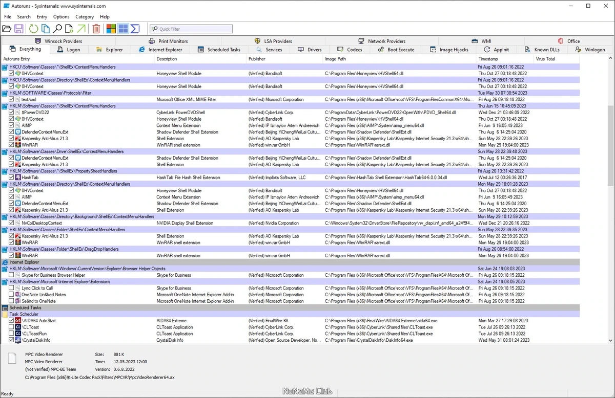This screenshot has height=398, width=615.
Task: Switch to the Drivers tab
Action: pyautogui.click(x=310, y=50)
